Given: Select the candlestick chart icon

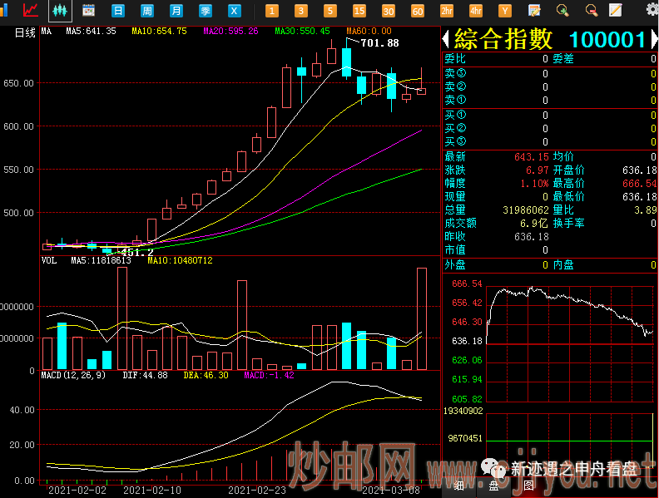Looking at the screenshot, I should click(x=59, y=11).
